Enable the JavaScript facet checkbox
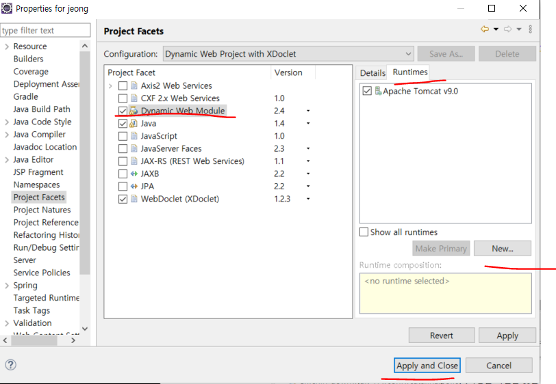The image size is (556, 384). [123, 136]
